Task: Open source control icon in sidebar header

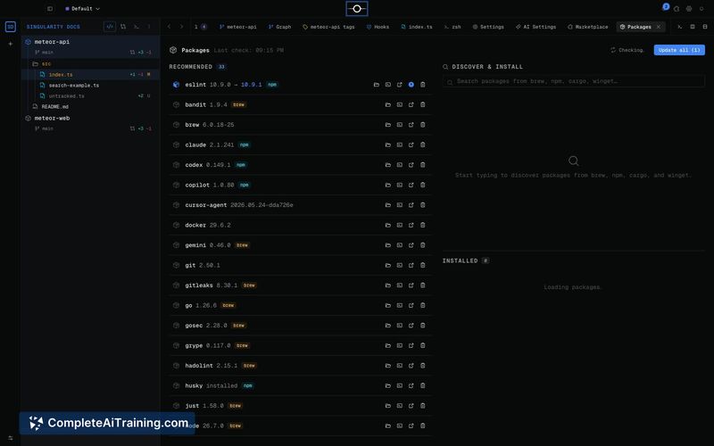Action: pos(123,27)
